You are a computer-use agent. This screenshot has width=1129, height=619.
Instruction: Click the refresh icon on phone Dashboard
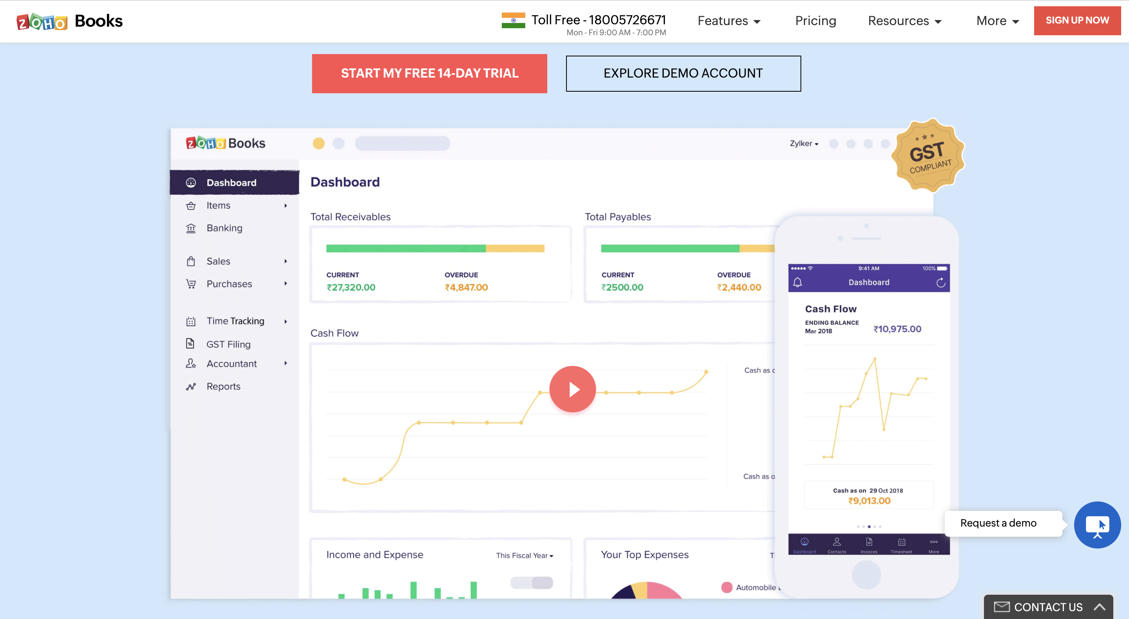point(940,282)
